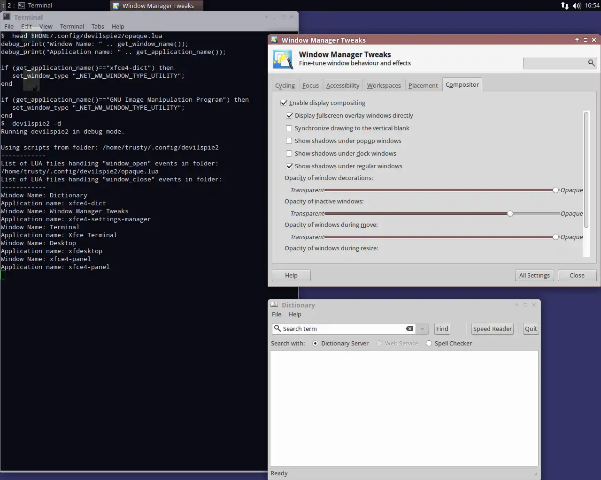The image size is (601, 480).
Task: Shade the Window Manager Tweaks window with up arrow
Action: tap(577, 40)
